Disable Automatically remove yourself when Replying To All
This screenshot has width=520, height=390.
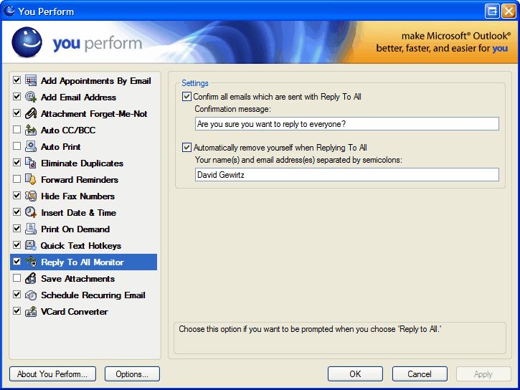pyautogui.click(x=187, y=148)
